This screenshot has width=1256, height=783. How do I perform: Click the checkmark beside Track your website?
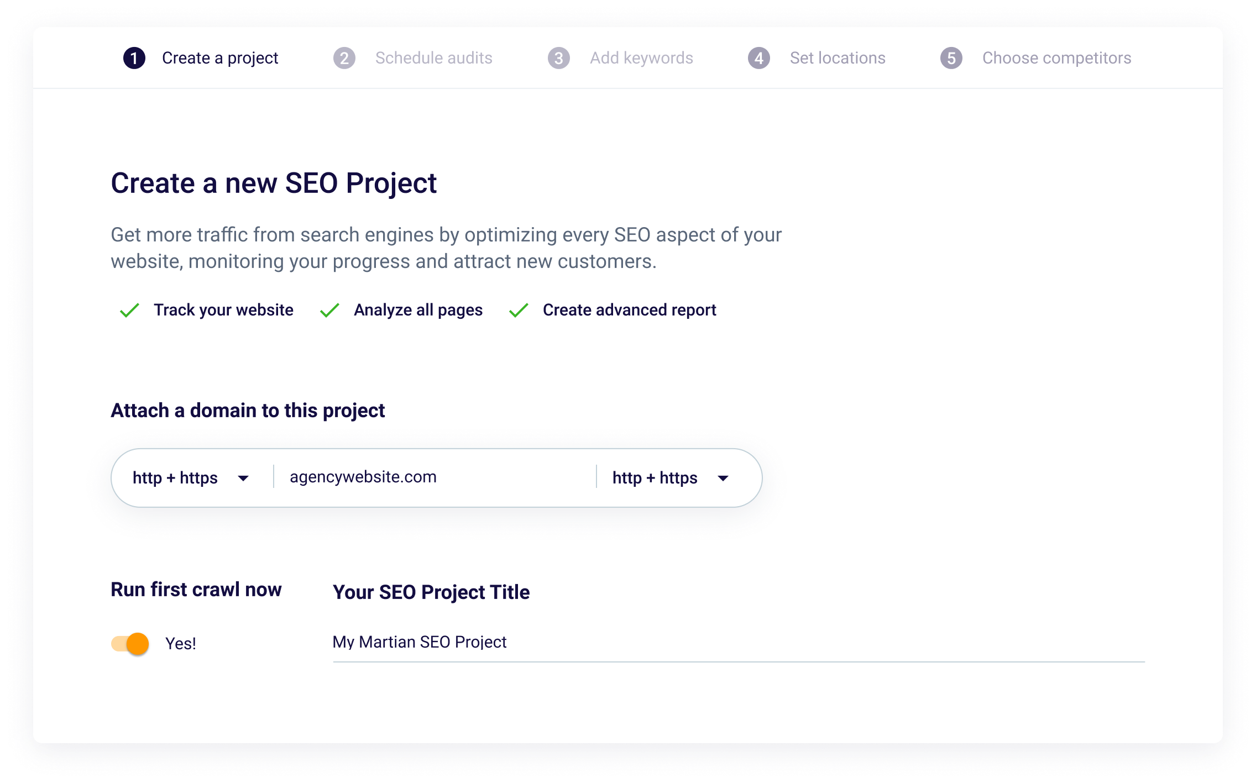point(130,311)
